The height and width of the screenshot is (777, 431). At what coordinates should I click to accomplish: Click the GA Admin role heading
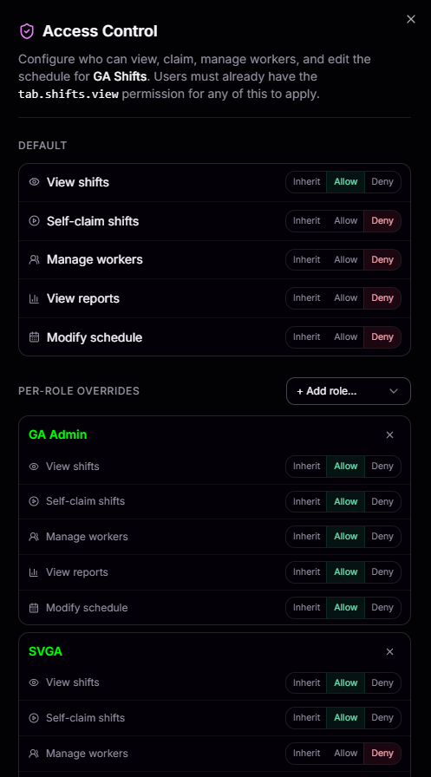57,434
